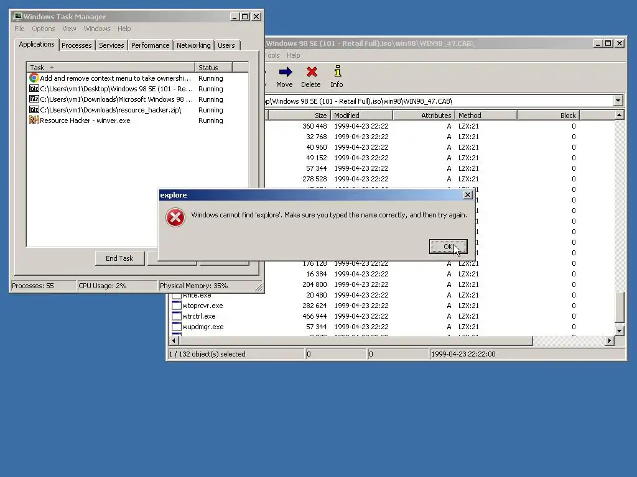Switch to the Services tab
The height and width of the screenshot is (477, 637).
111,45
